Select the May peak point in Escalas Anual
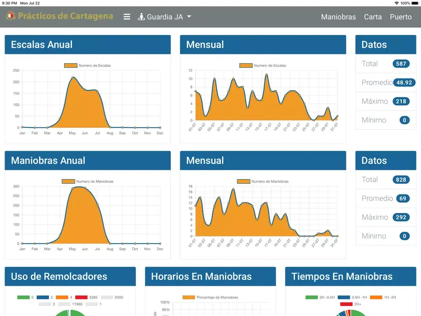Image resolution: width=421 pixels, height=316 pixels. point(72,78)
